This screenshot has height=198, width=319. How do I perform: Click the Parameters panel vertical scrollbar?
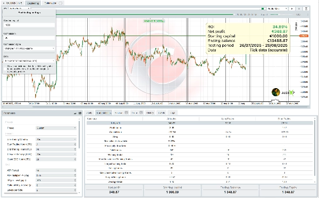[79, 135]
